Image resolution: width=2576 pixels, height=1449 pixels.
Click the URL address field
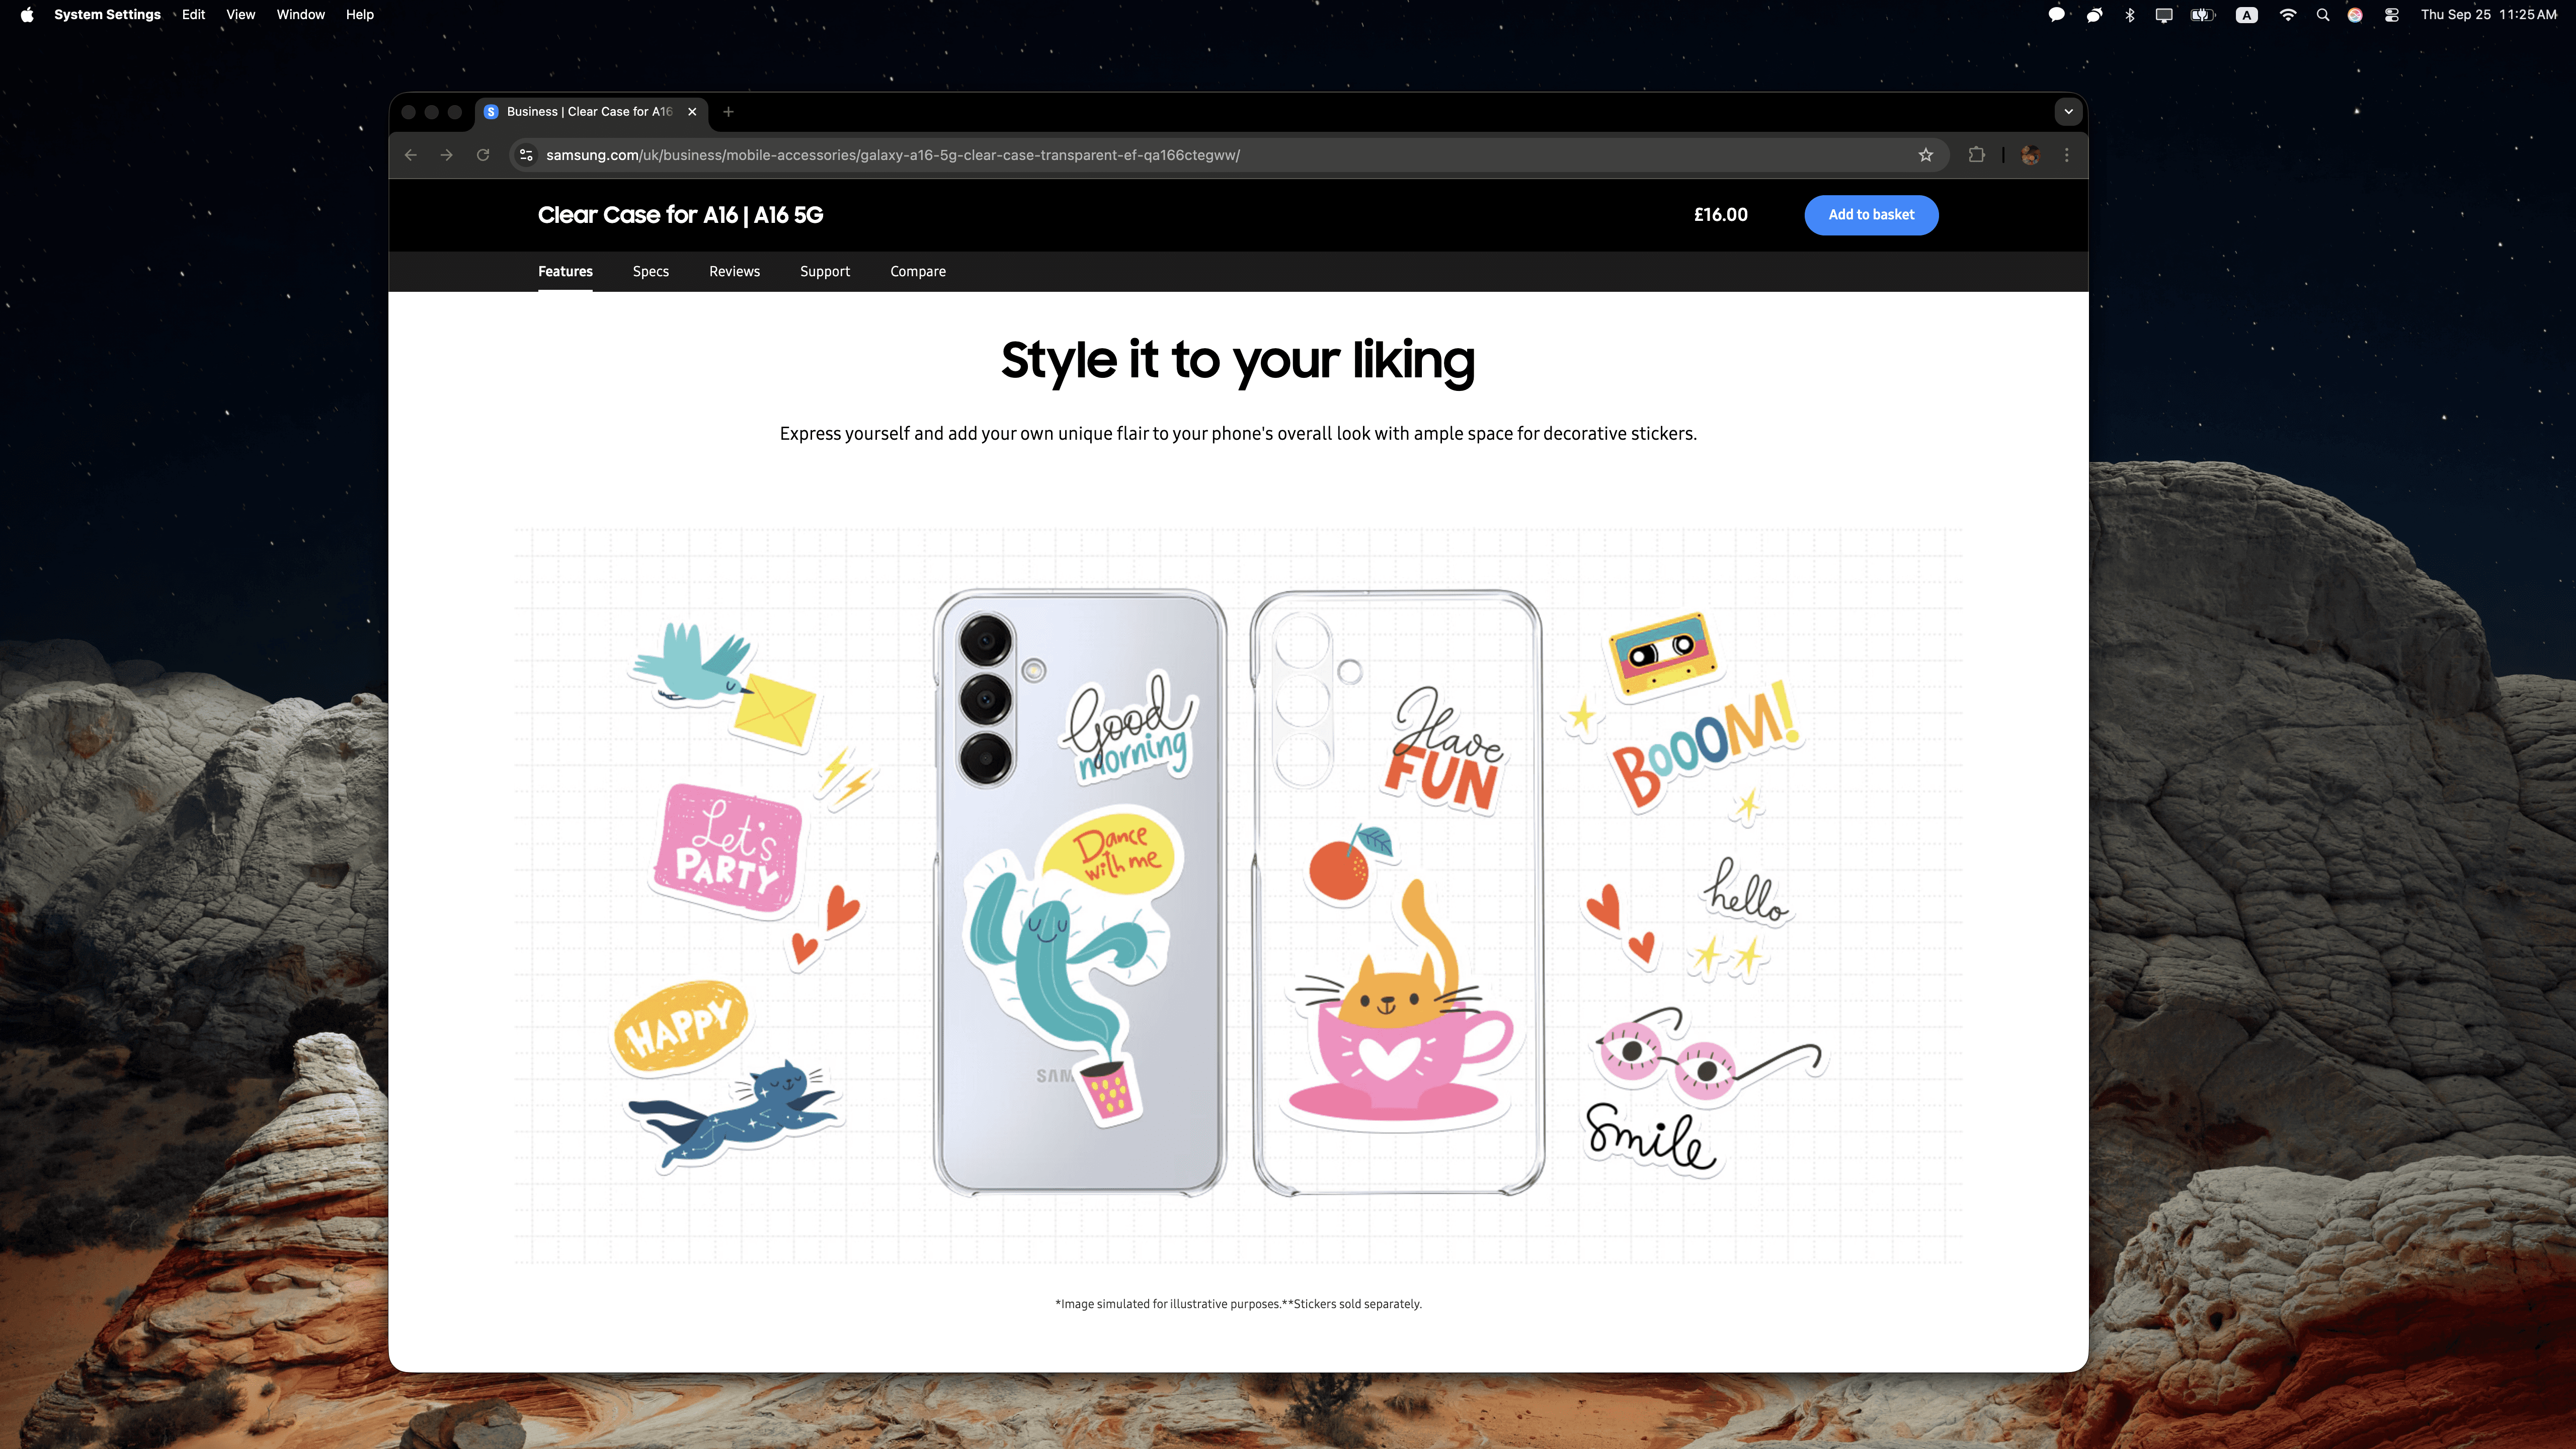pos(1200,155)
